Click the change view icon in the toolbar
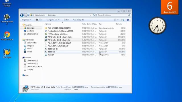 tap(115, 20)
